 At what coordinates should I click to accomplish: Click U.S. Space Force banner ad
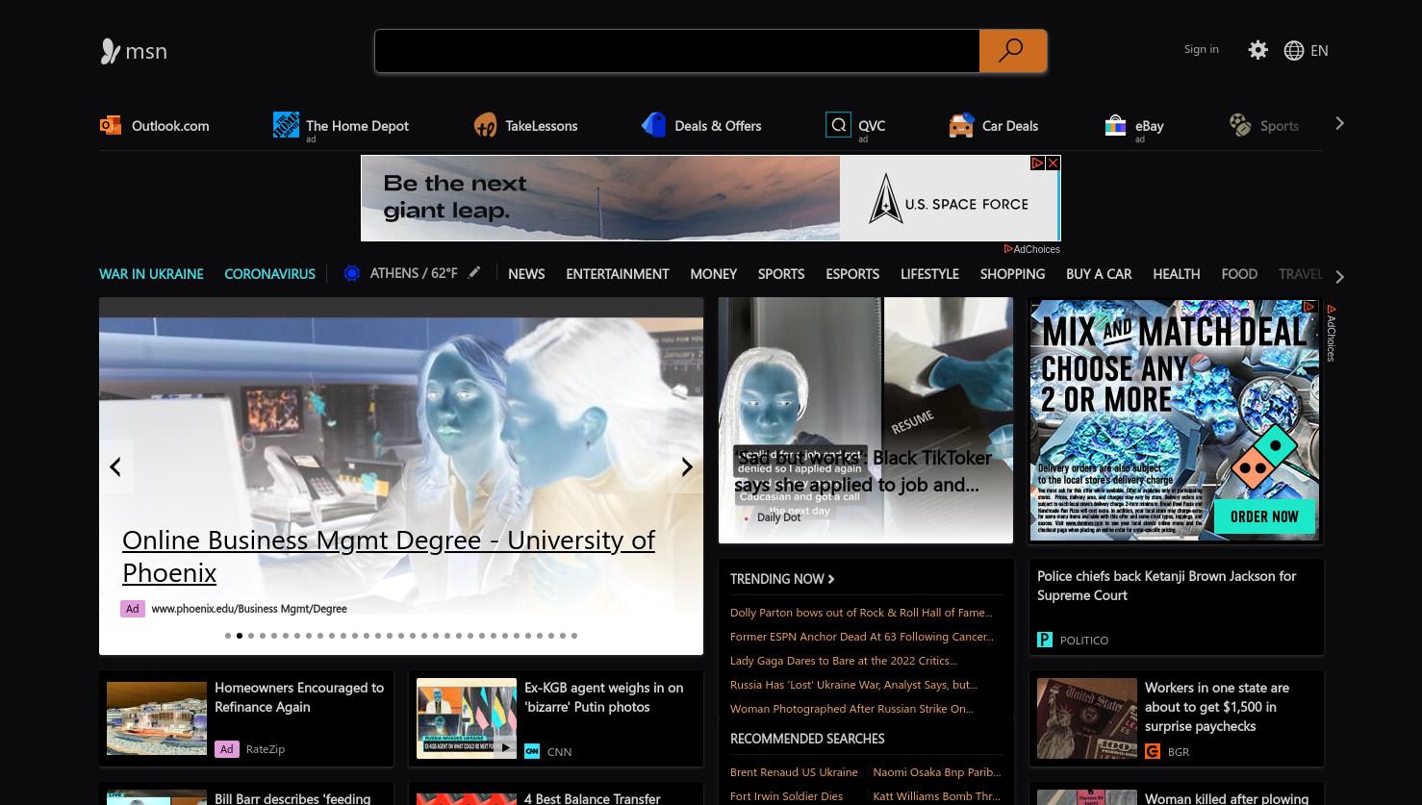pos(711,198)
